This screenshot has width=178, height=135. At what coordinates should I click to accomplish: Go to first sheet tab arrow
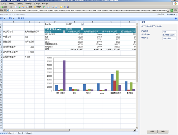click(1, 133)
